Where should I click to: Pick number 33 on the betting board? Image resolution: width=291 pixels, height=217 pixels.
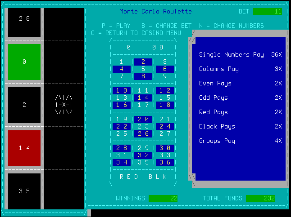(165, 155)
